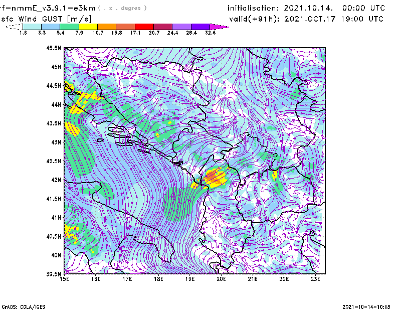Click the "21E" longitude label
Screen dimensions: 401x310
pos(253,279)
